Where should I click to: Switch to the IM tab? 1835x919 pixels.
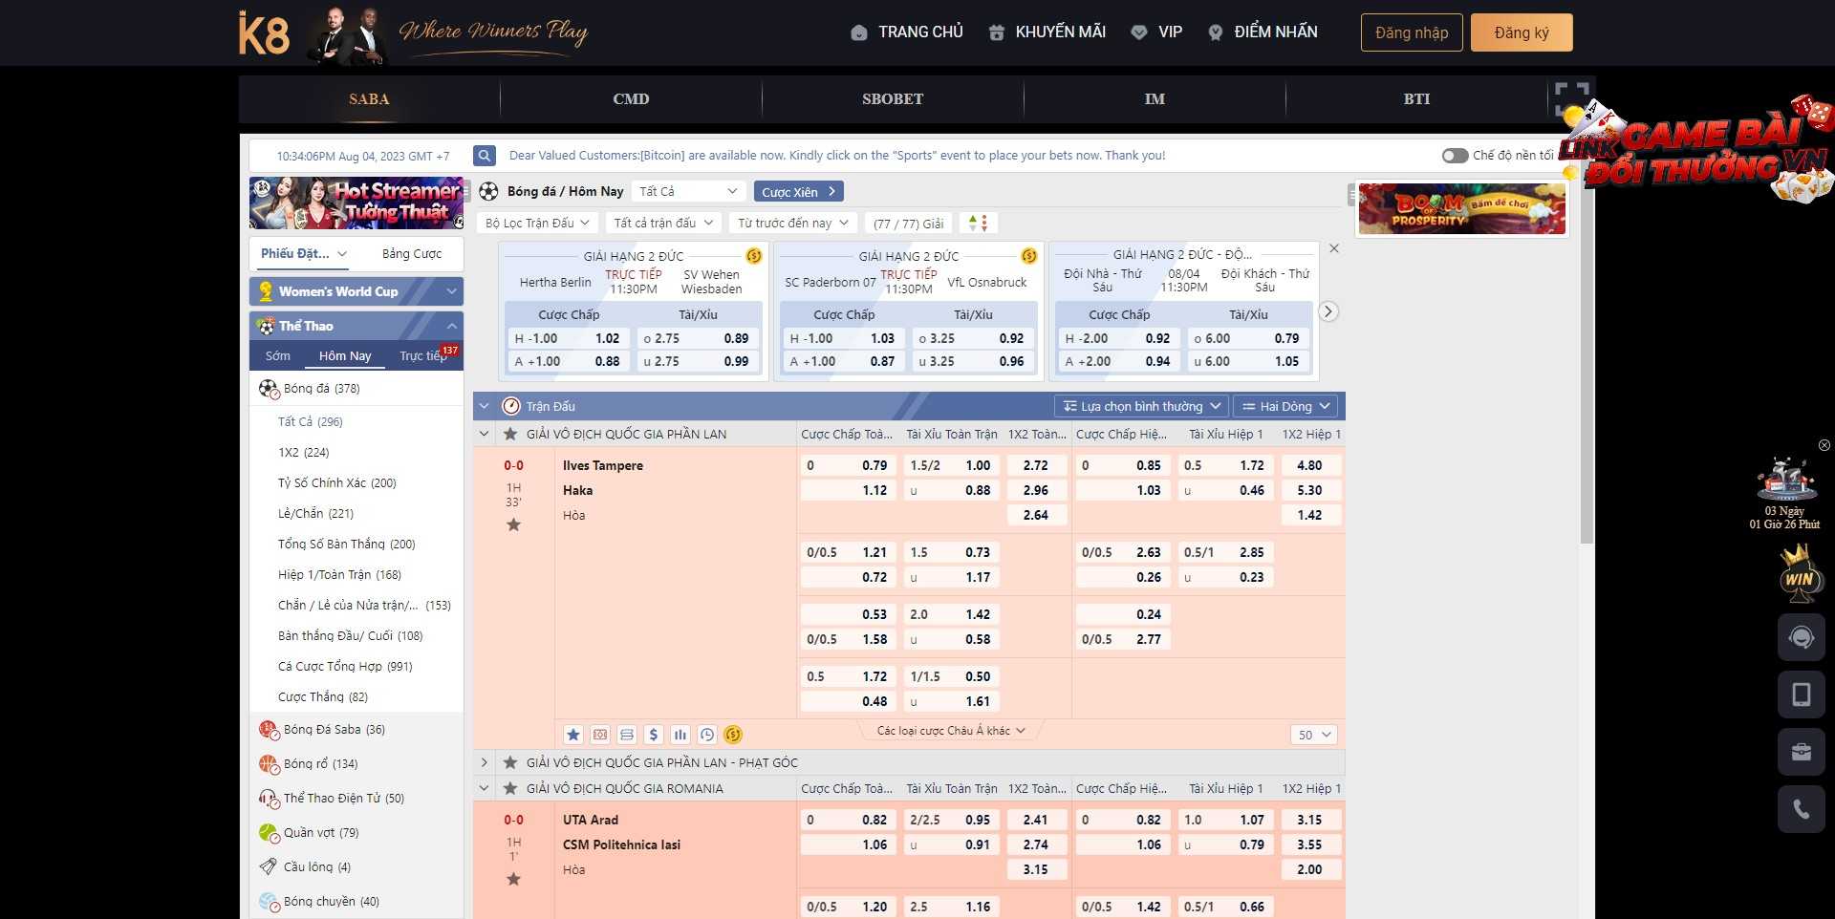pyautogui.click(x=1155, y=98)
